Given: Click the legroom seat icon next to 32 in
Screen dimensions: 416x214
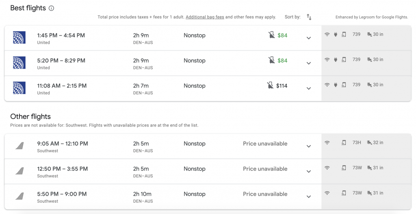Looking at the screenshot, I should 369,142.
